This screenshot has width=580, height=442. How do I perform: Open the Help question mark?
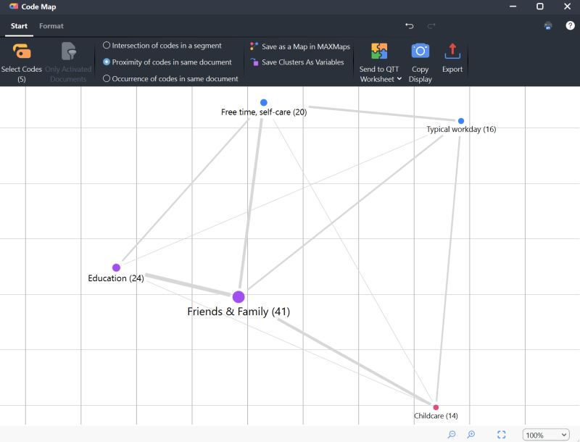(x=570, y=26)
